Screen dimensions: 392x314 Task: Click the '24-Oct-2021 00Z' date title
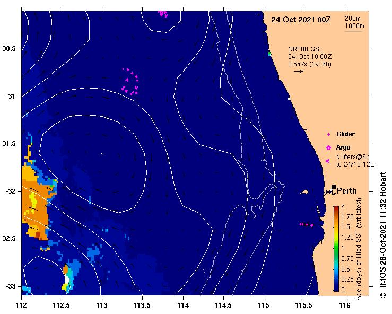click(301, 20)
